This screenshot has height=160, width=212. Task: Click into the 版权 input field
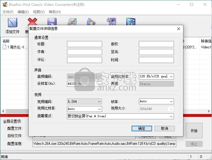point(156,44)
